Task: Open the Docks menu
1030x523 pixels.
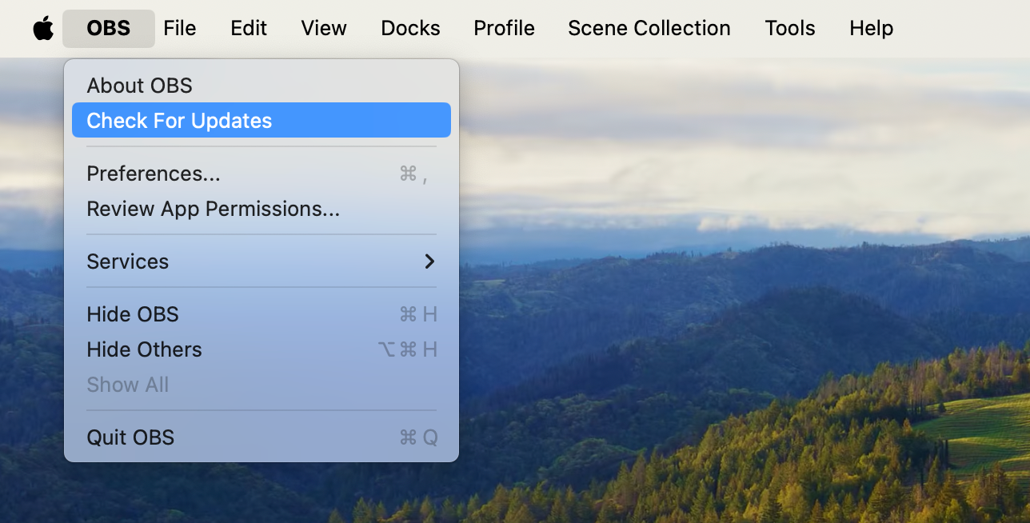Action: 410,28
